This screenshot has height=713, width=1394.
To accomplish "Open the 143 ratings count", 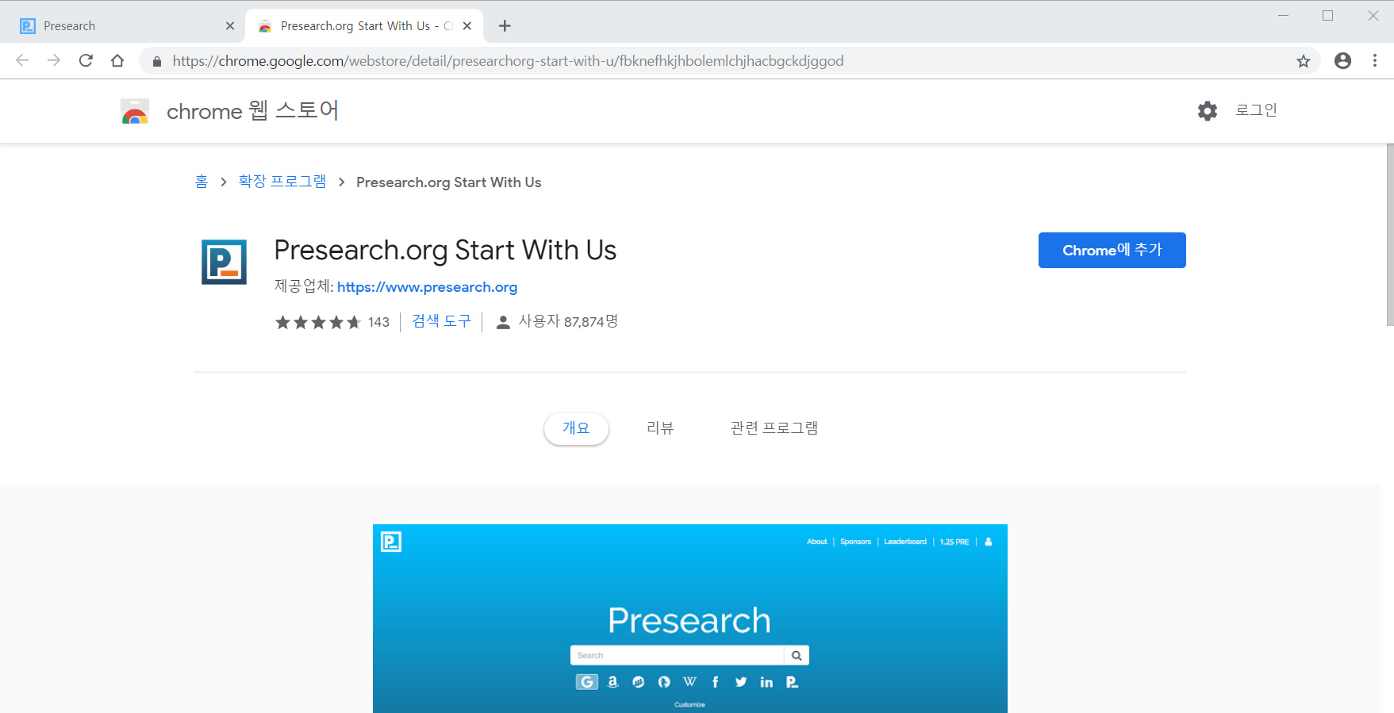I will [x=378, y=322].
